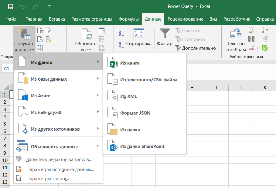This screenshot has height=188, width=276.
Task: Click the Data Validation check icon
Action: pos(251,48)
